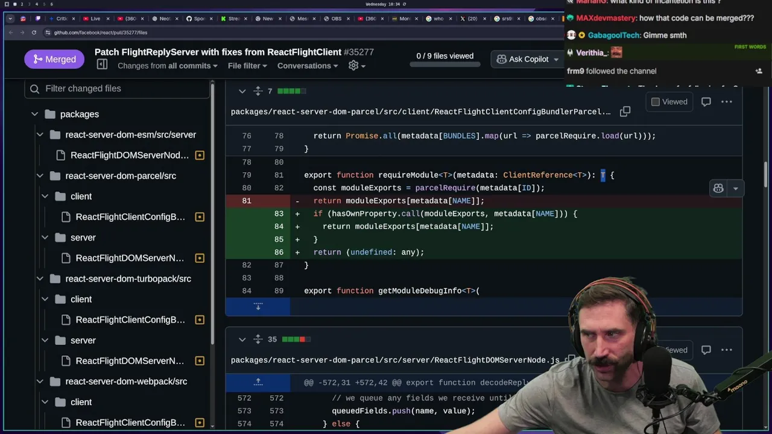Screen dimensions: 772x434
Task: Collapse the react-server-dom-parcel/src folder
Action: (x=40, y=176)
